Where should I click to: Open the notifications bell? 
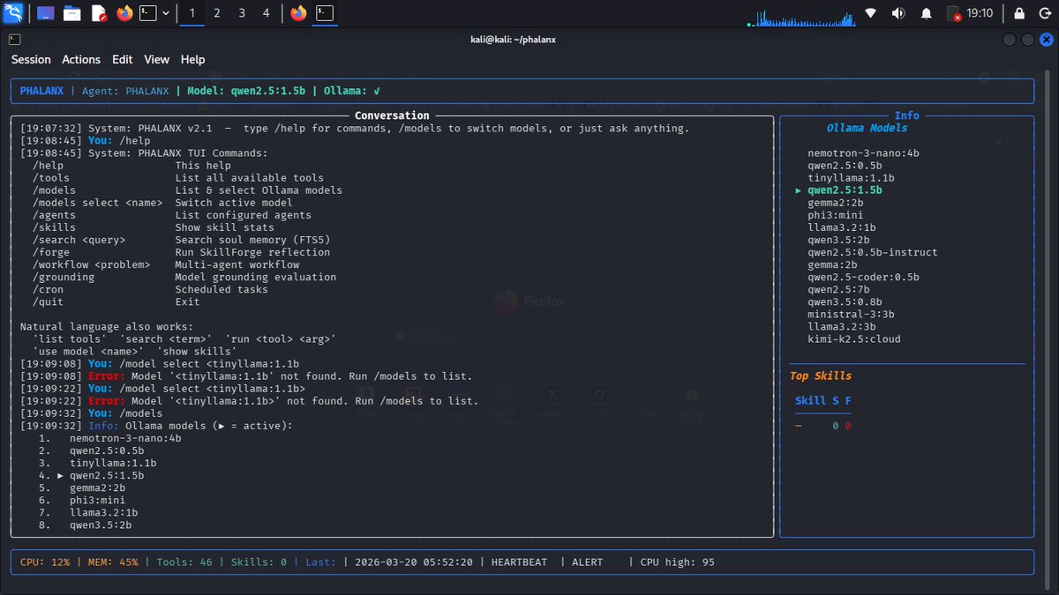click(x=926, y=13)
